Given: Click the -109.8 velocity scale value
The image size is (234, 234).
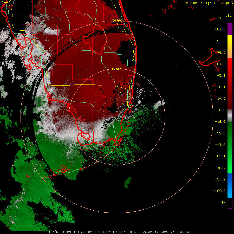Looking at the screenshot, I should tap(219, 191).
